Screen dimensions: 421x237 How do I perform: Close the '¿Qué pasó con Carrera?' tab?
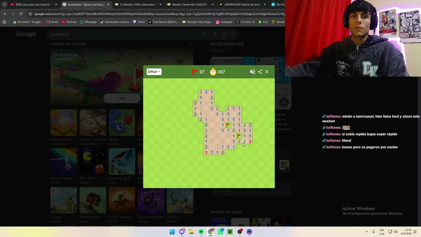(x=56, y=5)
